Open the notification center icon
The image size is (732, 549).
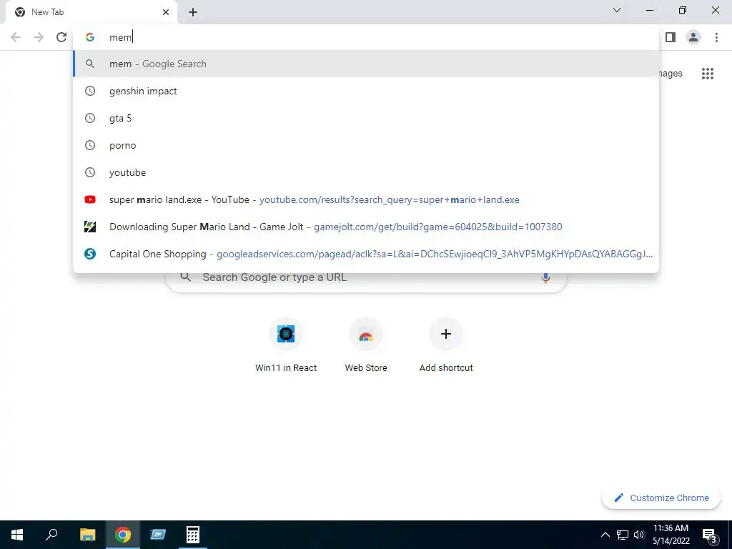[709, 535]
